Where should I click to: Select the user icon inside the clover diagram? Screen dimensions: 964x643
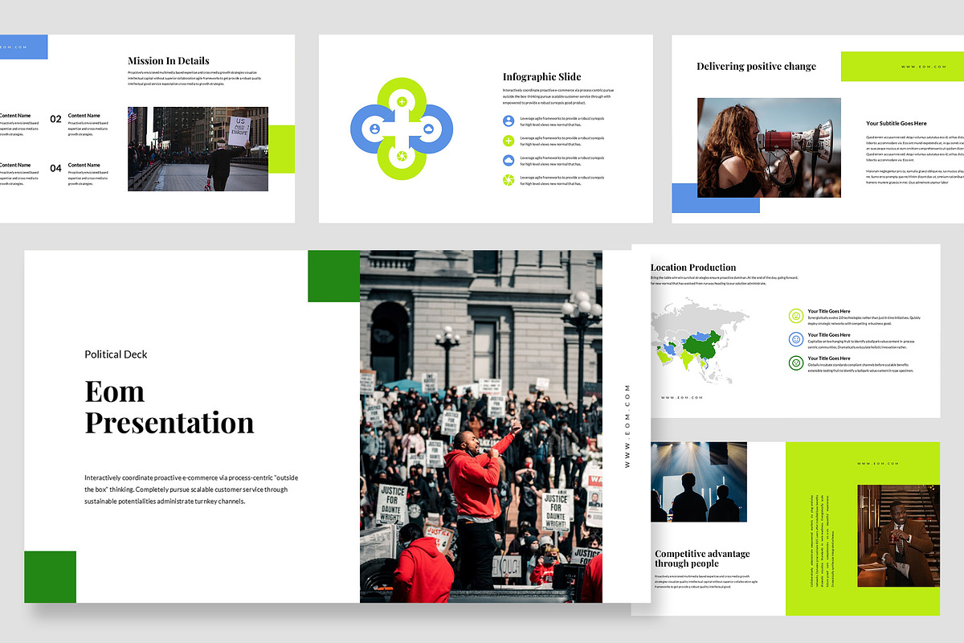pyautogui.click(x=374, y=129)
